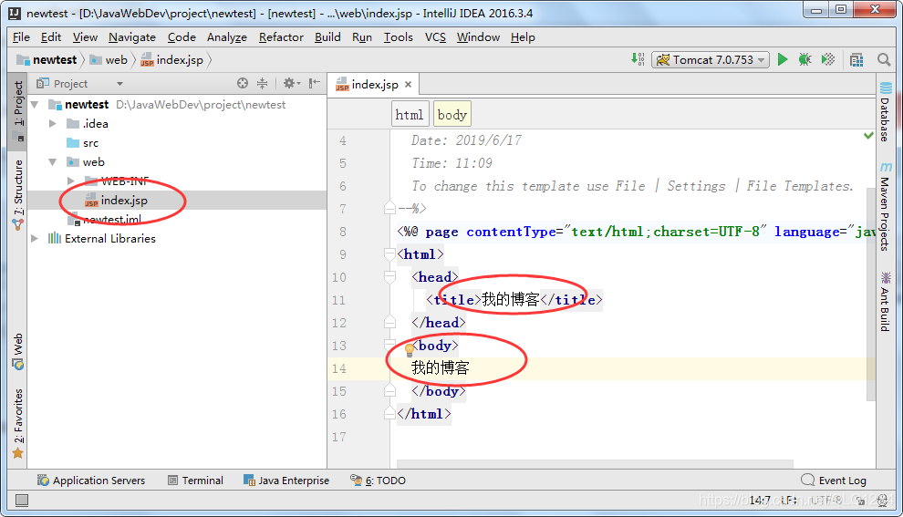Open the Project view mode dropdown
This screenshot has height=517, width=903.
119,84
